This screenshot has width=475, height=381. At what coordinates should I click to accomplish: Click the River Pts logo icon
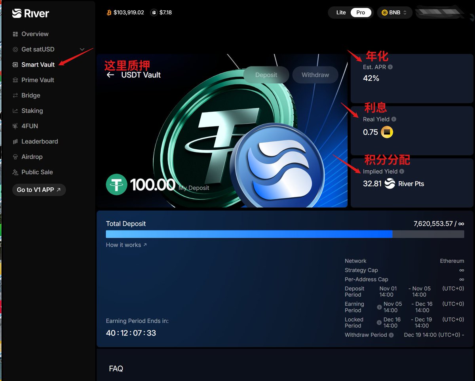click(x=390, y=183)
